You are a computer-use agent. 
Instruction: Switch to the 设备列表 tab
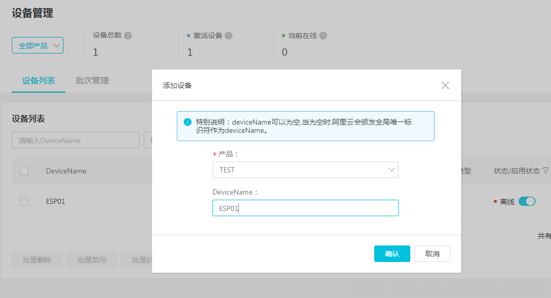pos(38,80)
